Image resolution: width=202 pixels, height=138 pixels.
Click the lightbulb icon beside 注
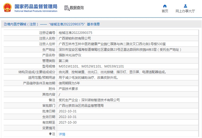[x=50, y=134]
